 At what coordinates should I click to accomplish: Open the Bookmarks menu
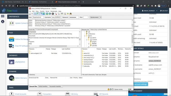tap(54, 11)
